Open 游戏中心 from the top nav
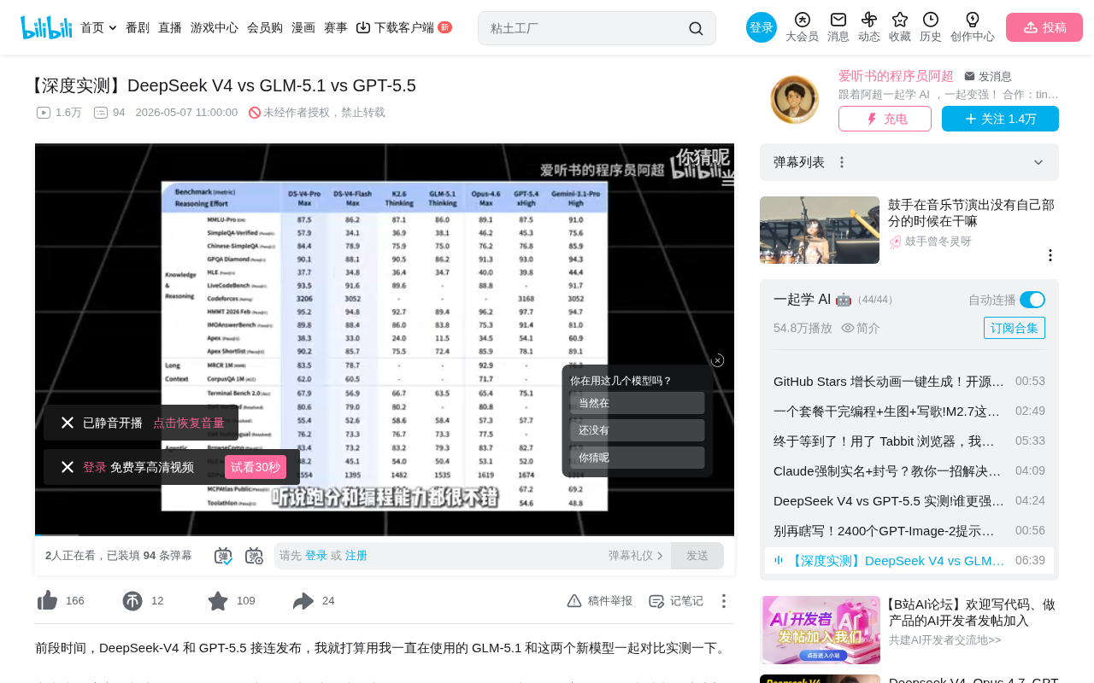This screenshot has width=1094, height=683. 215,27
